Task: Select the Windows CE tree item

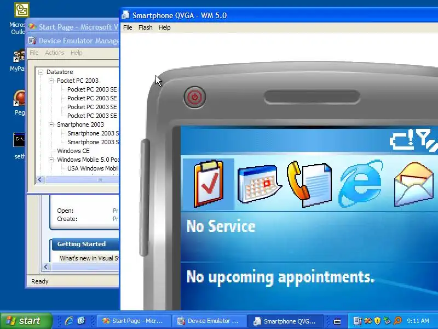Action: (73, 151)
